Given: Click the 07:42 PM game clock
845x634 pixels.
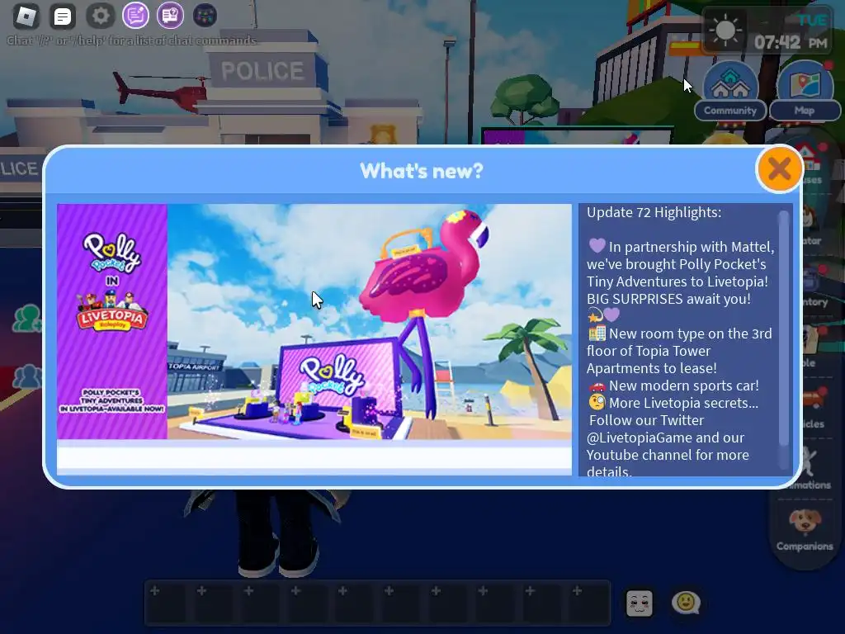Looking at the screenshot, I should (x=790, y=42).
